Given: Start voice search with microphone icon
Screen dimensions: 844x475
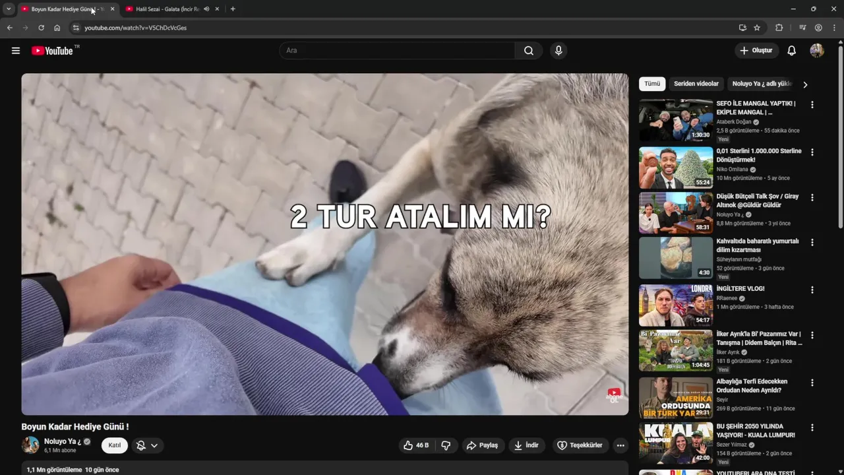Looking at the screenshot, I should pyautogui.click(x=558, y=51).
